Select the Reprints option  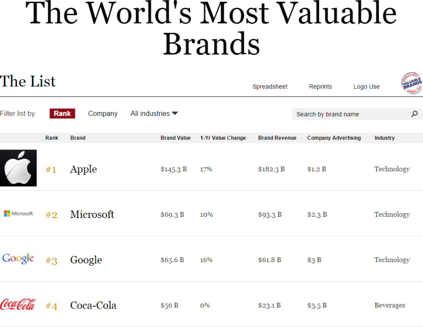(320, 87)
